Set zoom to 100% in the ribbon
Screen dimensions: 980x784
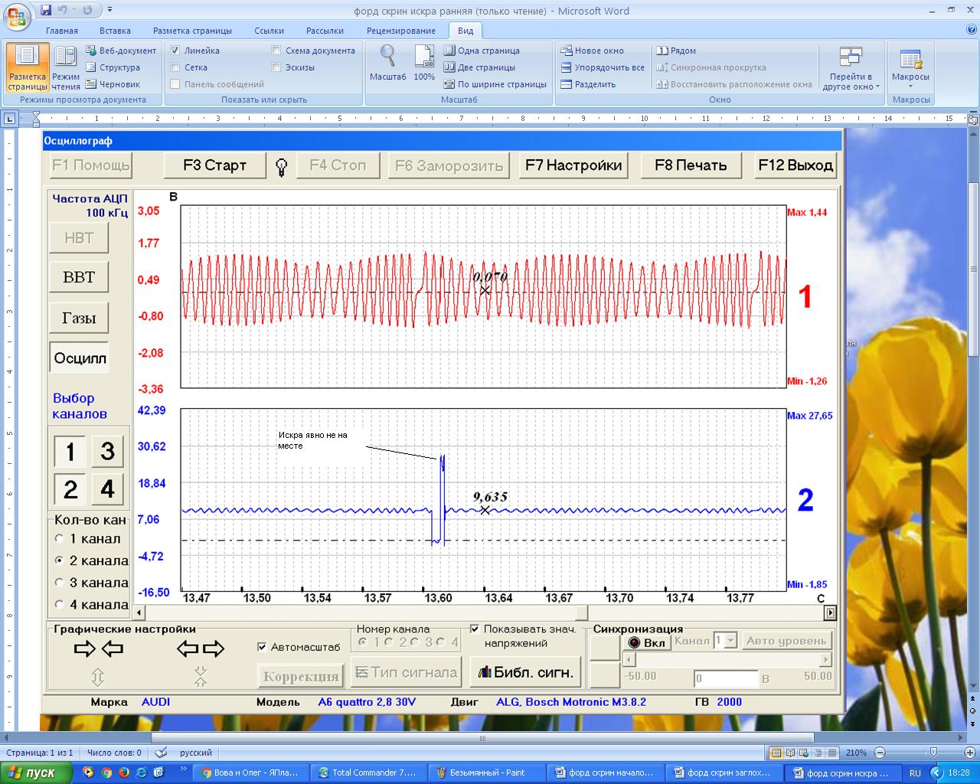pos(424,64)
